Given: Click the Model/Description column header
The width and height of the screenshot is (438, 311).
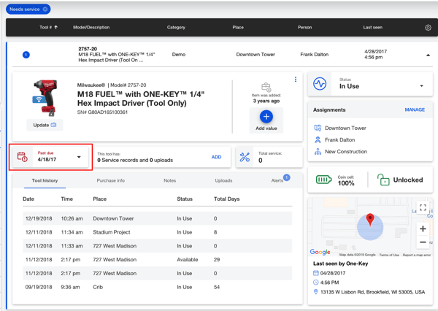Looking at the screenshot, I should click(x=91, y=27).
